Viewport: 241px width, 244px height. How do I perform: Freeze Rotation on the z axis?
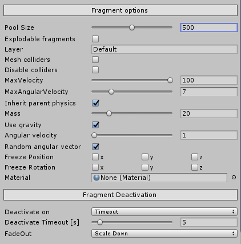(195, 167)
